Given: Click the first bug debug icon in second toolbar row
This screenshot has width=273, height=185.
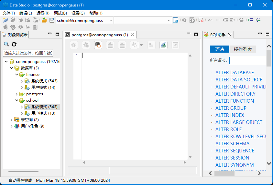Looking at the screenshot, I should point(5,27).
